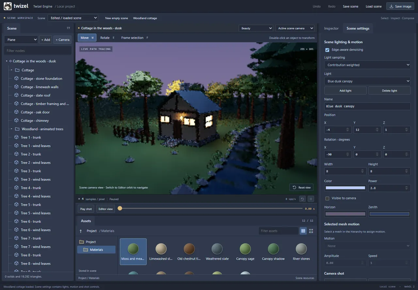418x290 pixels.
Task: Enable the Visible to camera checkbox
Action: [327, 198]
